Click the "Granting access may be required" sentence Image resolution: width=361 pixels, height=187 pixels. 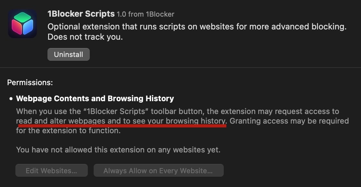click(289, 121)
